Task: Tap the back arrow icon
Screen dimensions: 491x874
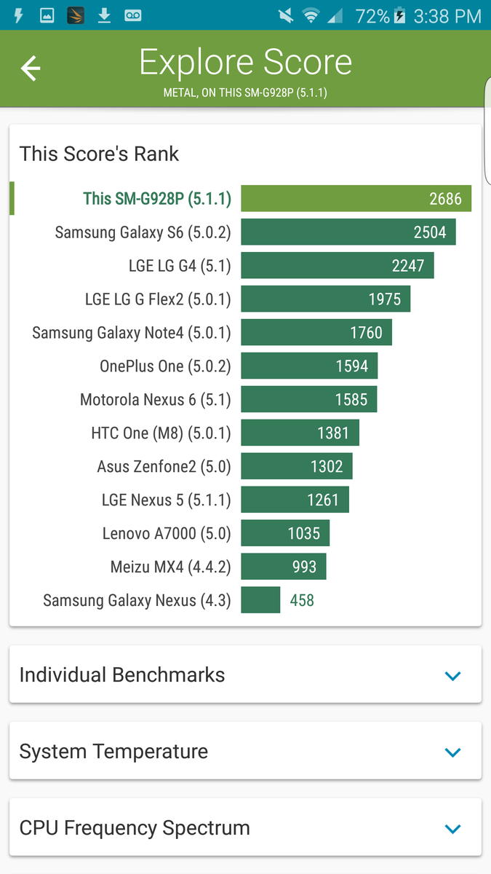Action: click(31, 68)
